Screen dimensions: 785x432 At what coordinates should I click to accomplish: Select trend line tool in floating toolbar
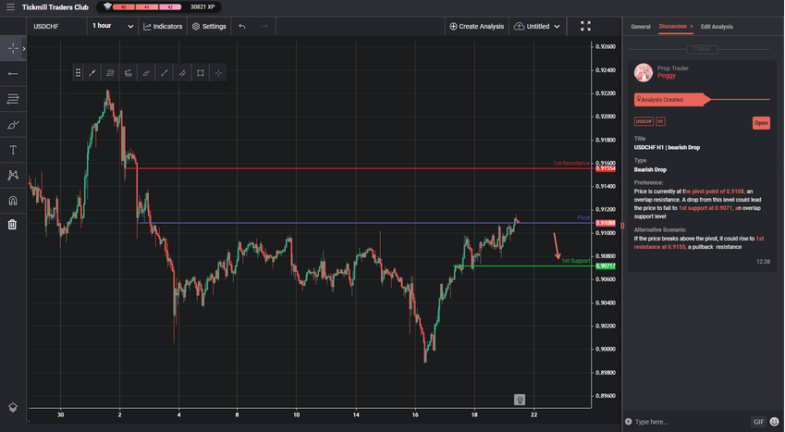coord(92,73)
